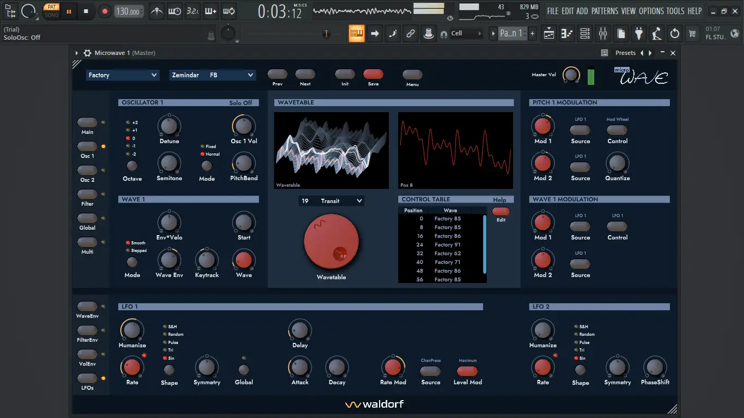The width and height of the screenshot is (744, 418).
Task: Select the +2 octave option
Action: [x=131, y=122]
